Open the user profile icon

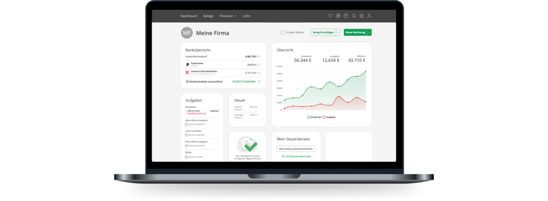tap(369, 16)
